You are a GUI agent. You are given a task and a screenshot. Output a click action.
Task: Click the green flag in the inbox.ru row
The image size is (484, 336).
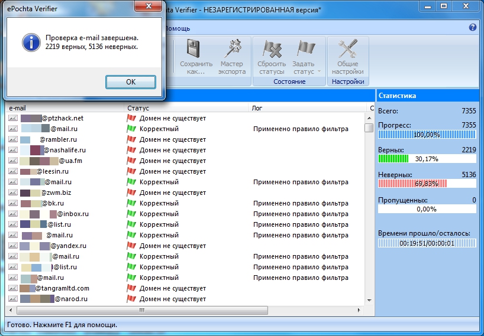pos(131,214)
